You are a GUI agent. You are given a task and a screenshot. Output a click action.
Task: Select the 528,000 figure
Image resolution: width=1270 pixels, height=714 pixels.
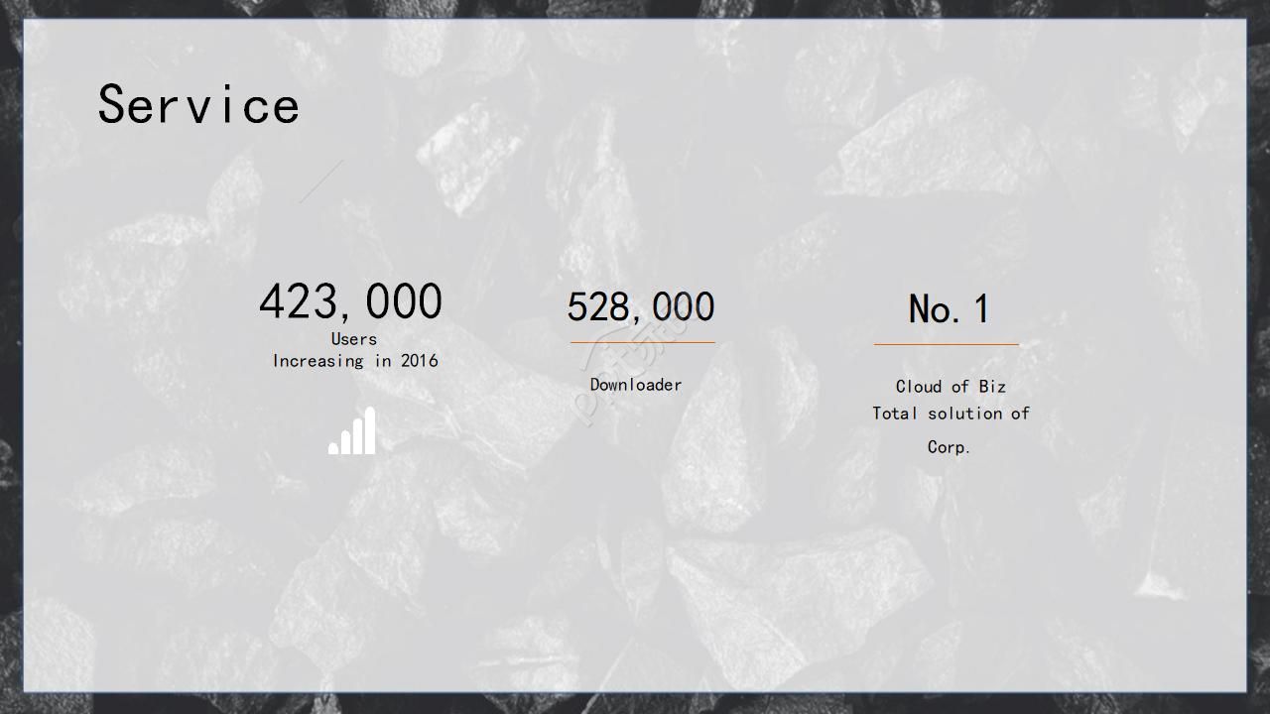(x=641, y=307)
